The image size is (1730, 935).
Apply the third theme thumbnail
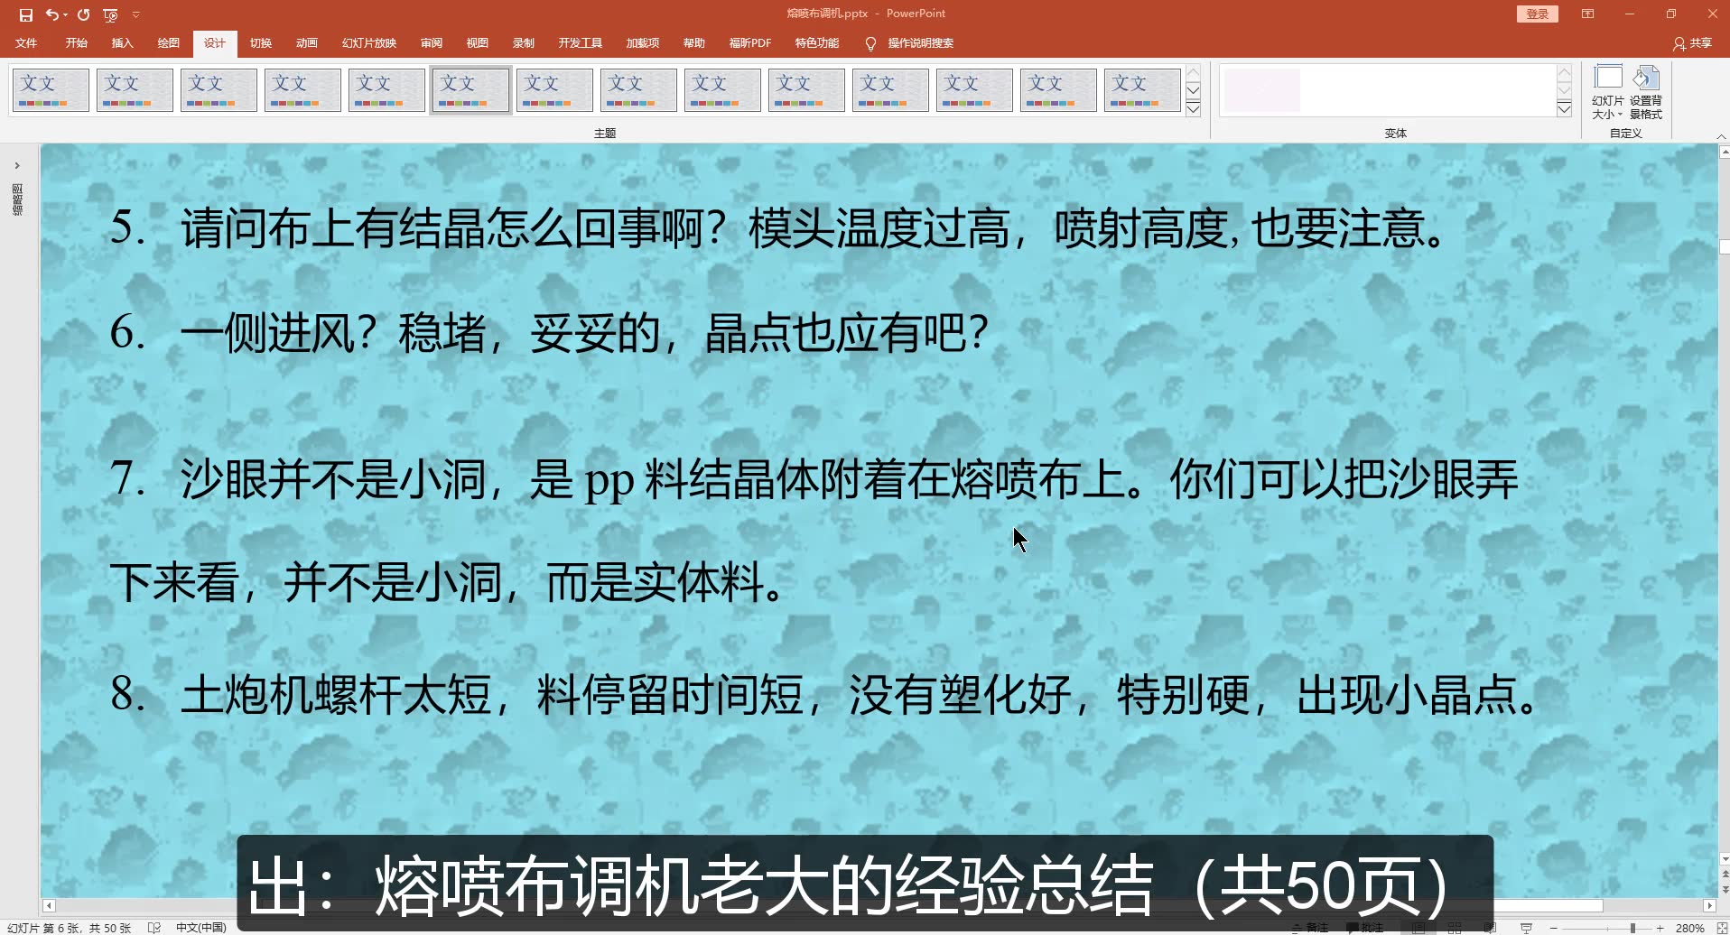pos(219,90)
